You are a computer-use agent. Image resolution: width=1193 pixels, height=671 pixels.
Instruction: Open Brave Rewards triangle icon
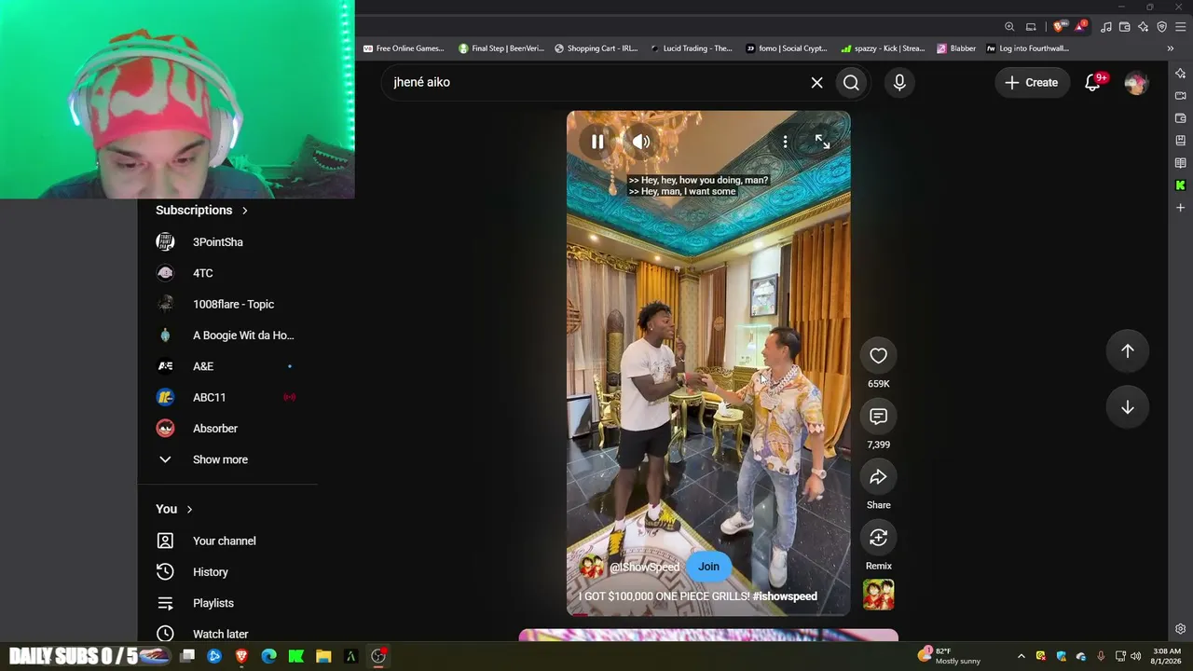(1079, 27)
